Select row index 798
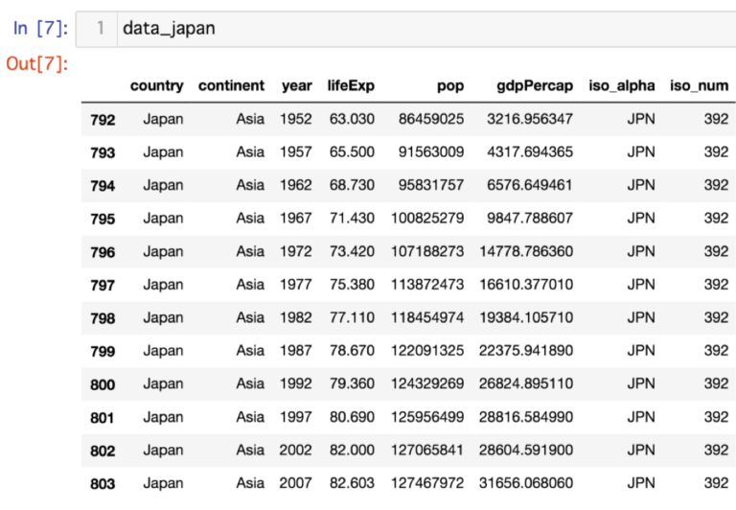The height and width of the screenshot is (510, 736). click(103, 317)
